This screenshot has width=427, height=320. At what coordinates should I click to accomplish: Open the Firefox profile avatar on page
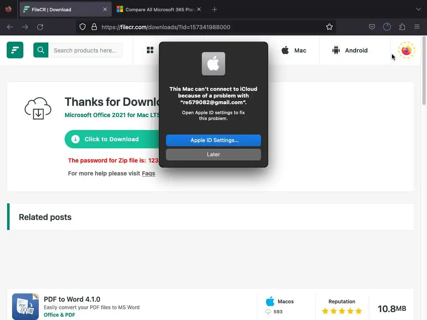coord(406,50)
